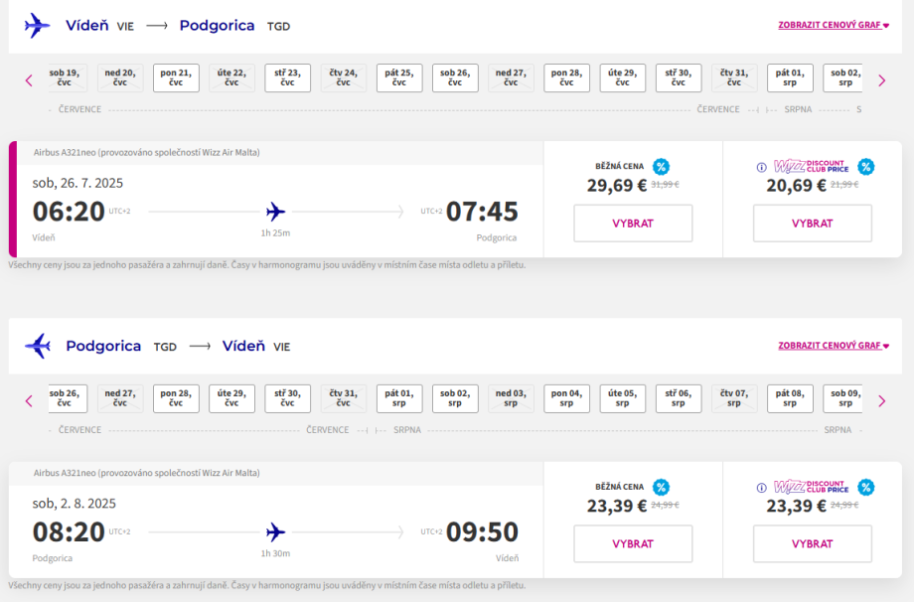Select the 23,39 € Discount Club return fare
Image resolution: width=914 pixels, height=602 pixels.
[x=812, y=544]
